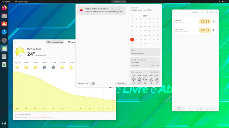Refresh the weather data with reload icon
This screenshot has height=128, width=229.
tap(16, 42)
